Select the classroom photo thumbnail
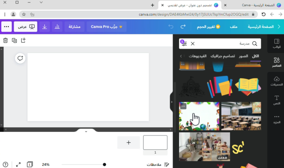This screenshot has width=284, height=168. (x=241, y=116)
